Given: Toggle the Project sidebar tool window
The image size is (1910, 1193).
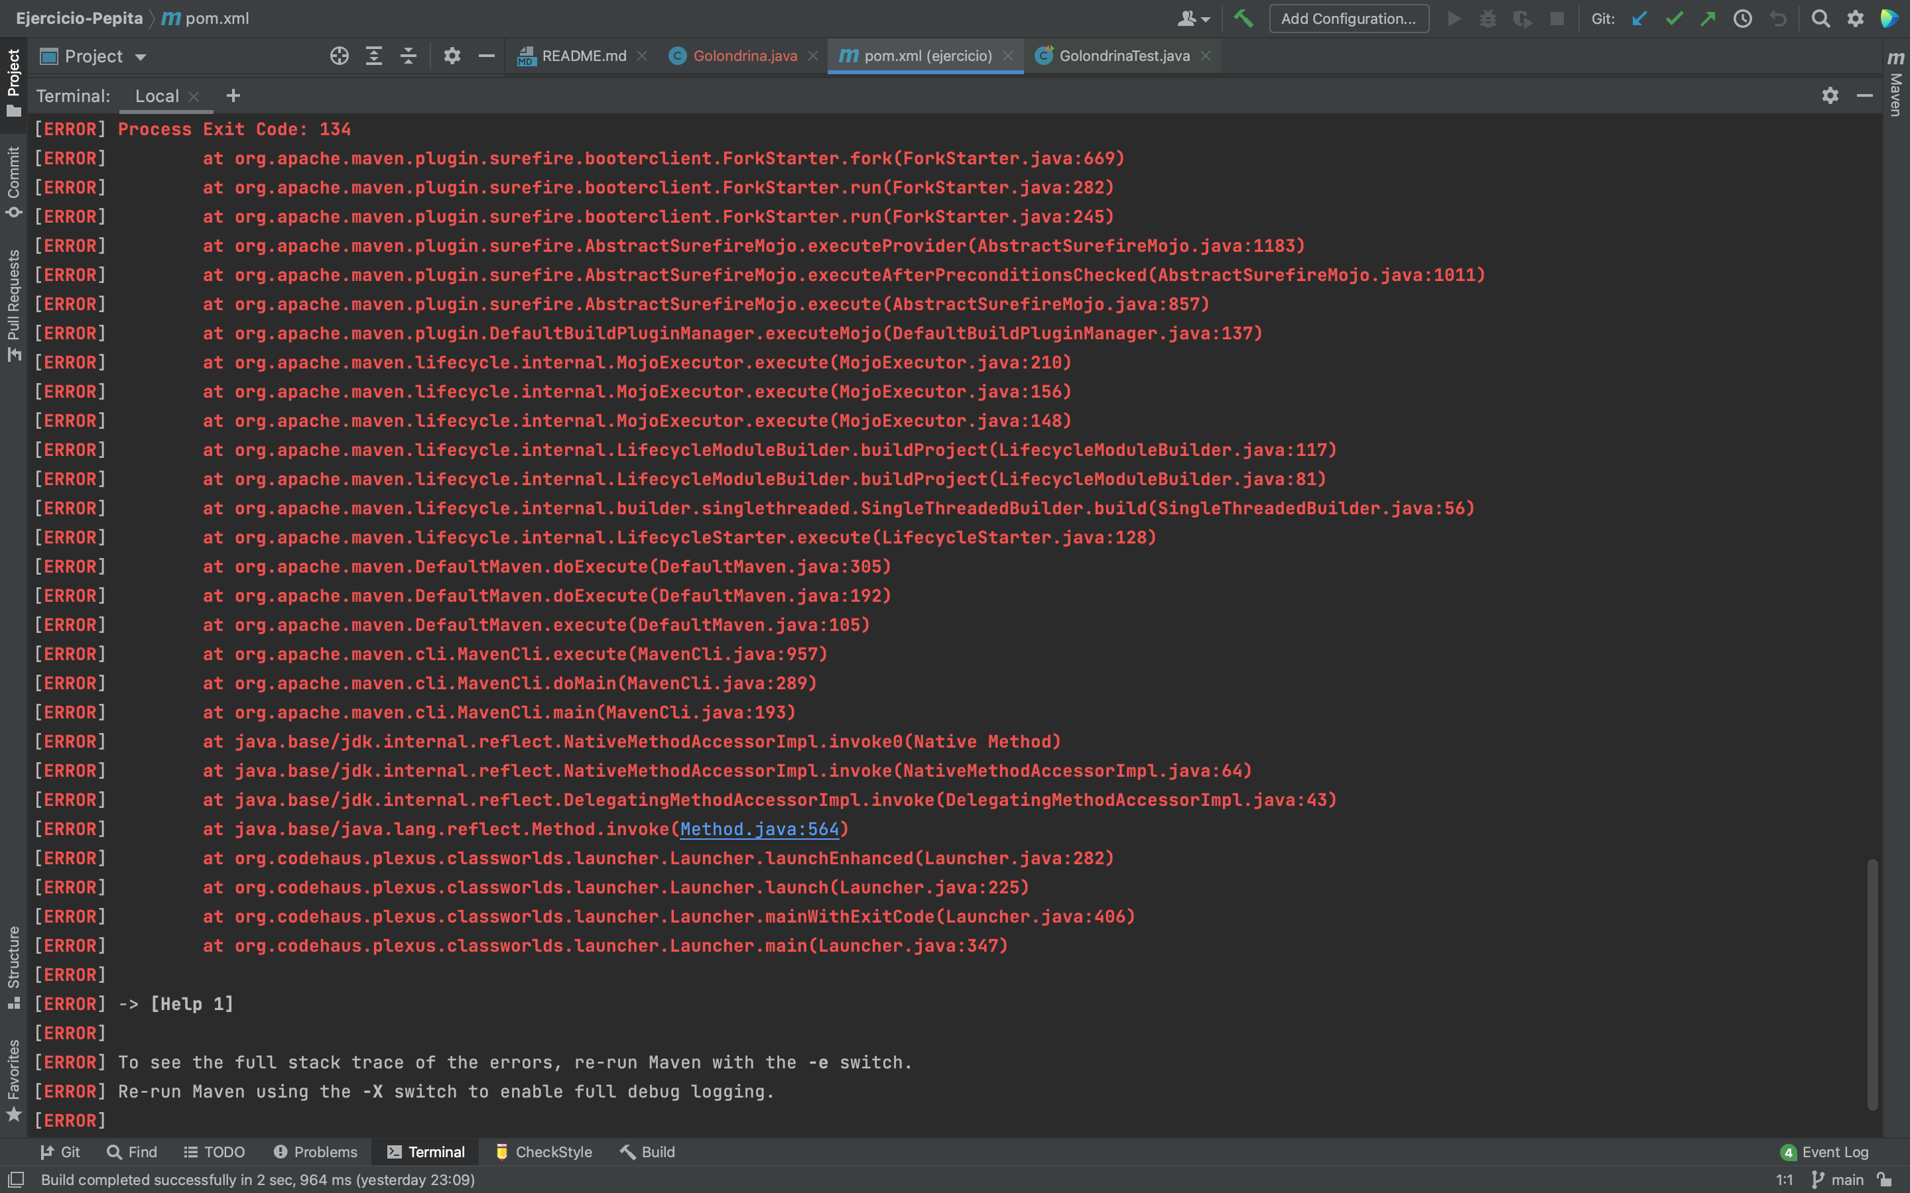Looking at the screenshot, I should (13, 82).
